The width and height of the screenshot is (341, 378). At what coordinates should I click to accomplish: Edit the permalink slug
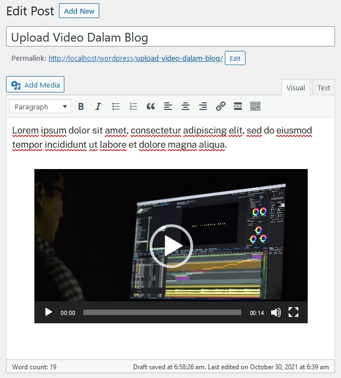235,58
